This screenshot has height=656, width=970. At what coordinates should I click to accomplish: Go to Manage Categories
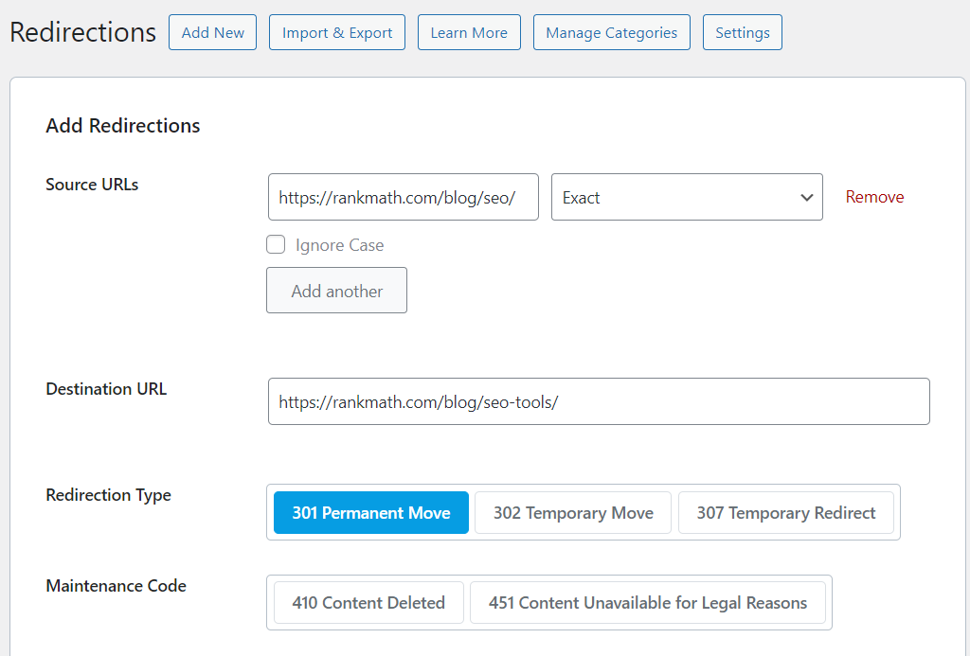pos(611,32)
